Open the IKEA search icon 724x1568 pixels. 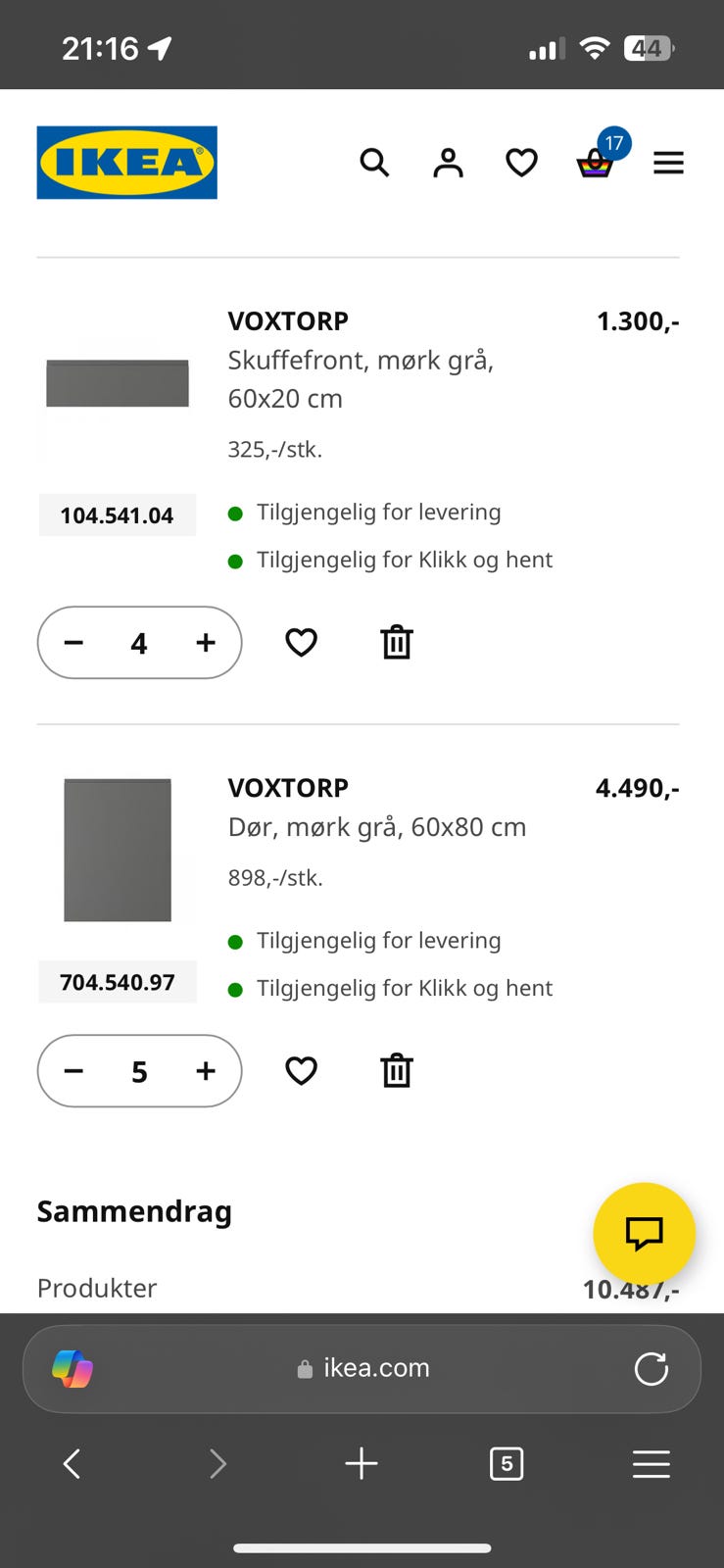coord(374,163)
